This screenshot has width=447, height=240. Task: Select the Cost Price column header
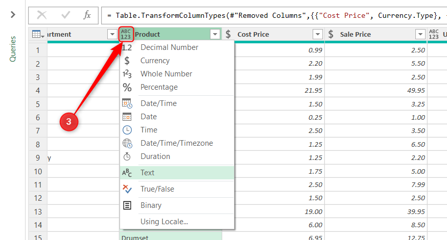[x=273, y=35]
